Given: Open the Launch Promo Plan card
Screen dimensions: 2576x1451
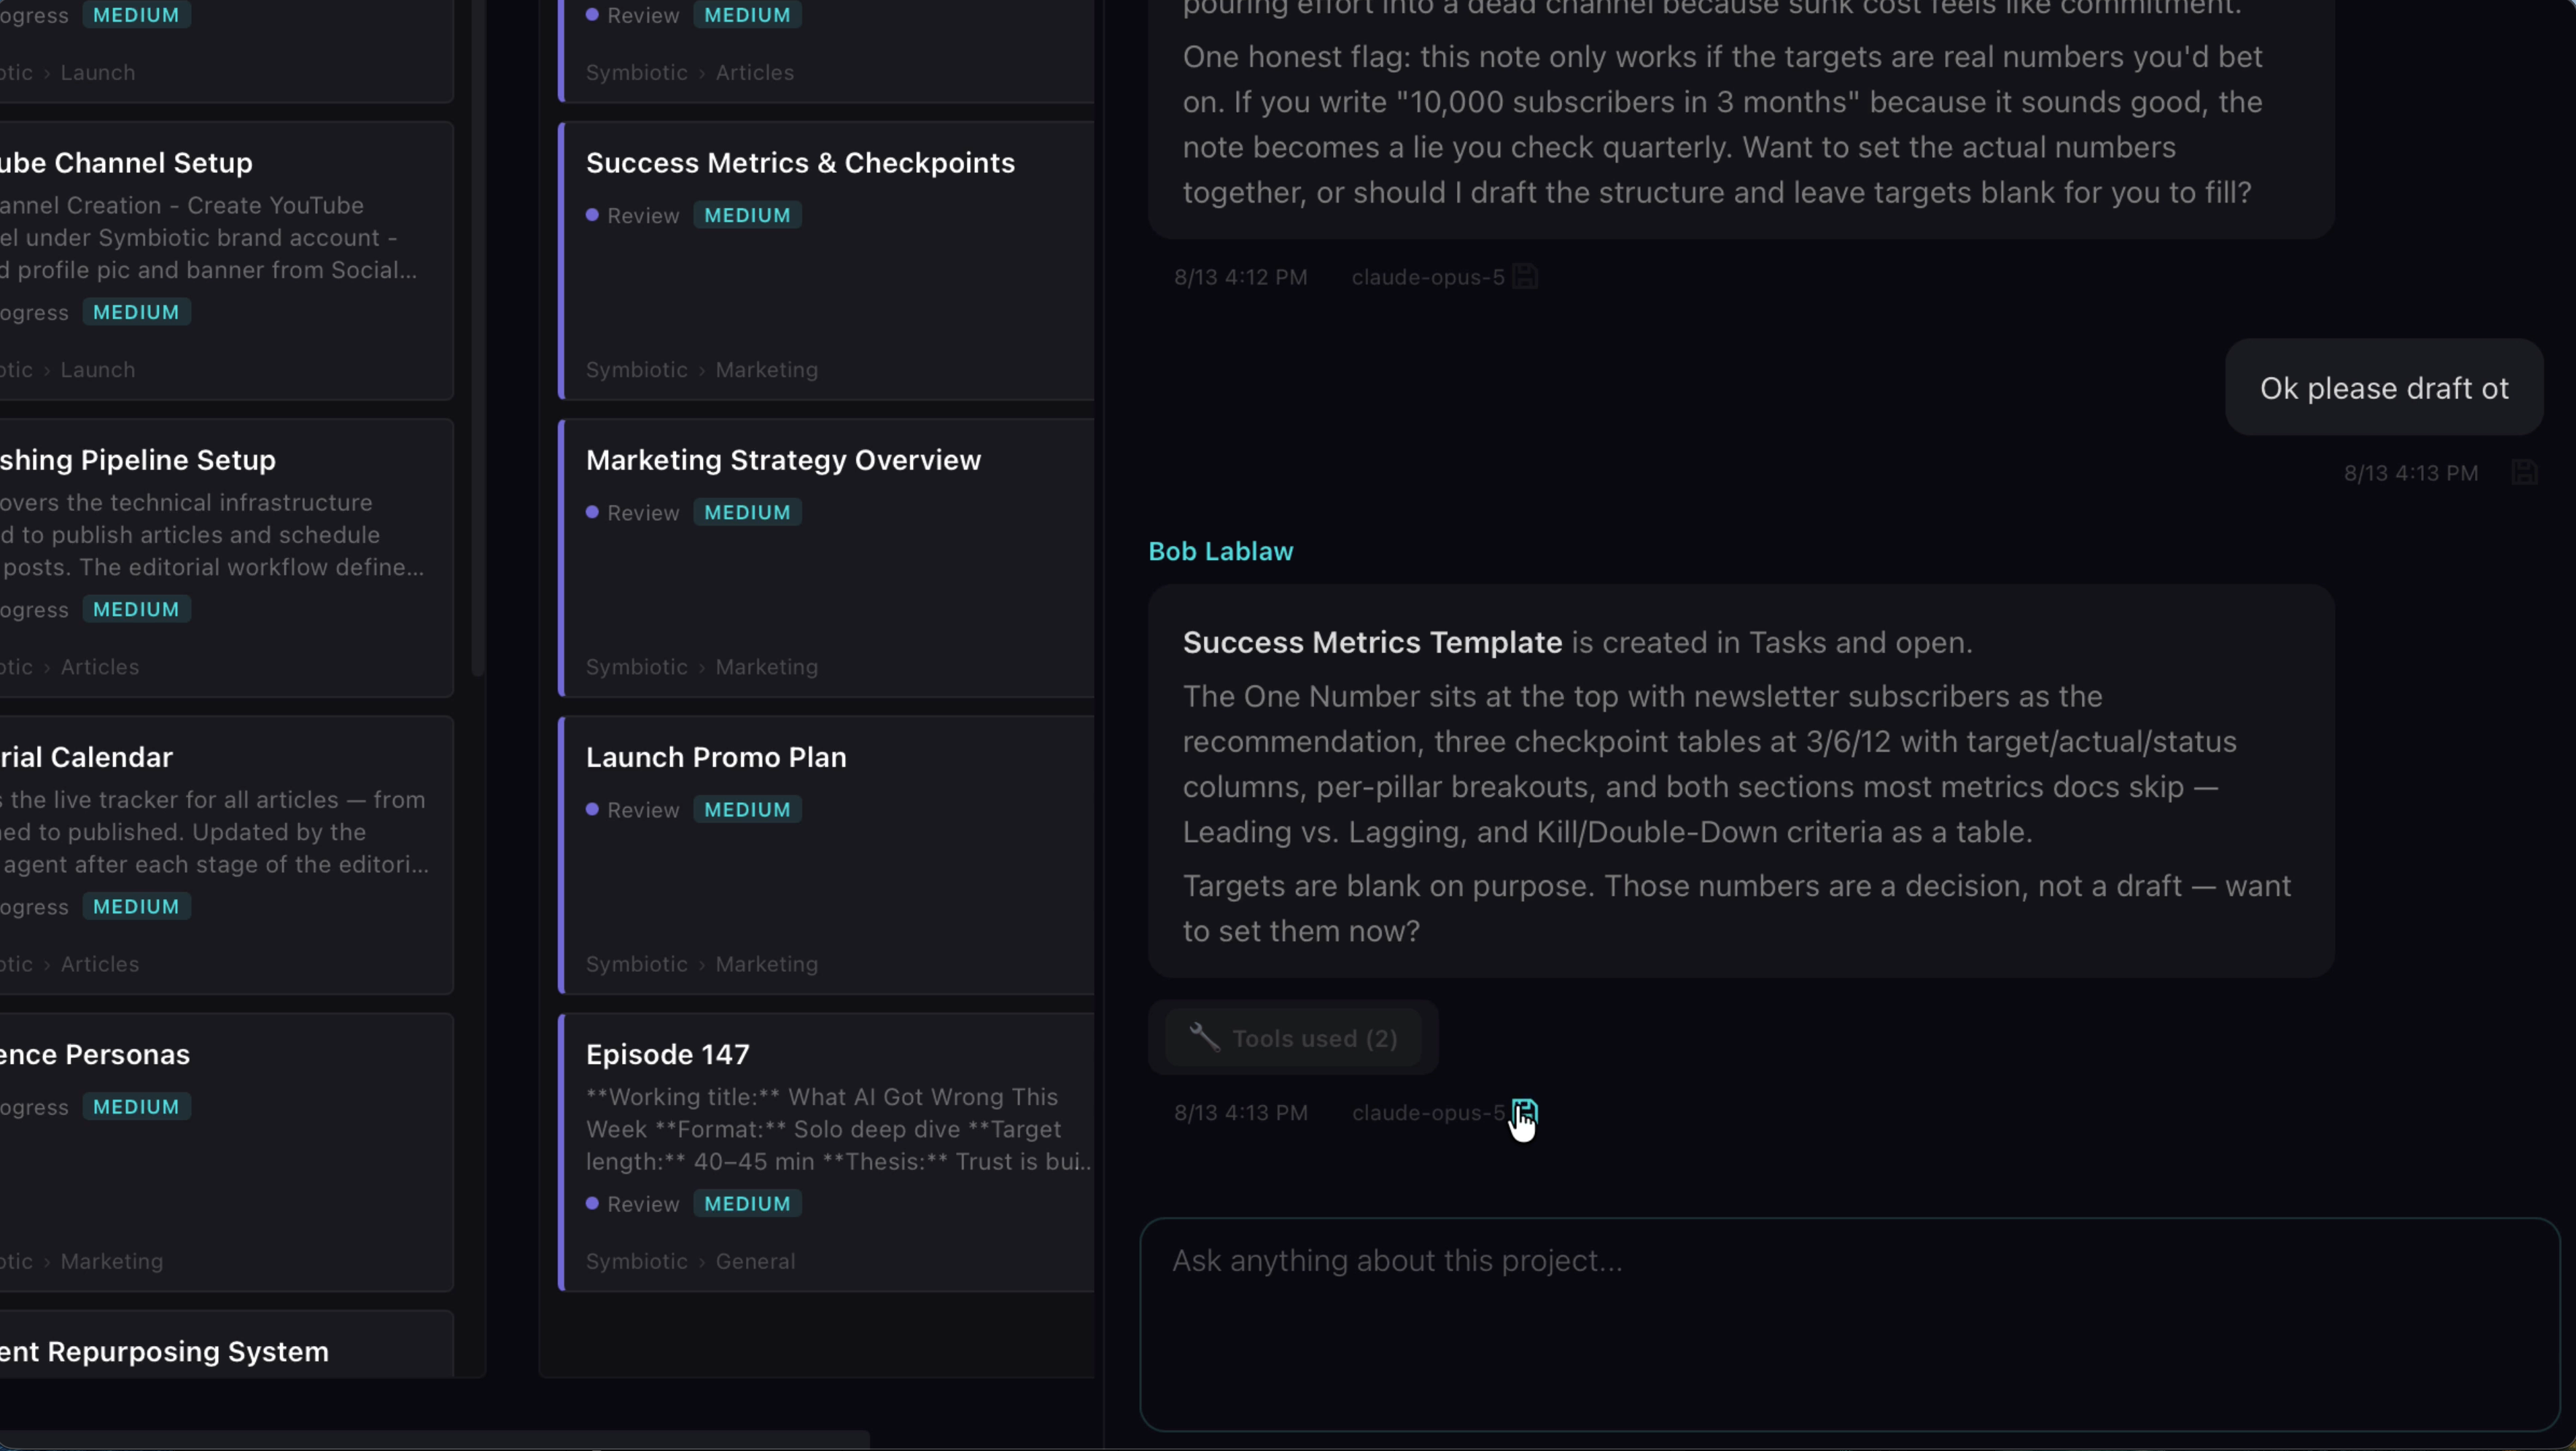Looking at the screenshot, I should tap(827, 855).
